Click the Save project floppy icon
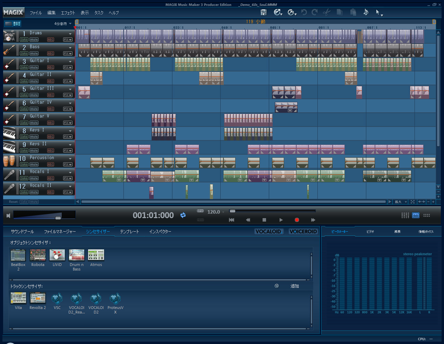The width and height of the screenshot is (444, 344). tap(264, 12)
